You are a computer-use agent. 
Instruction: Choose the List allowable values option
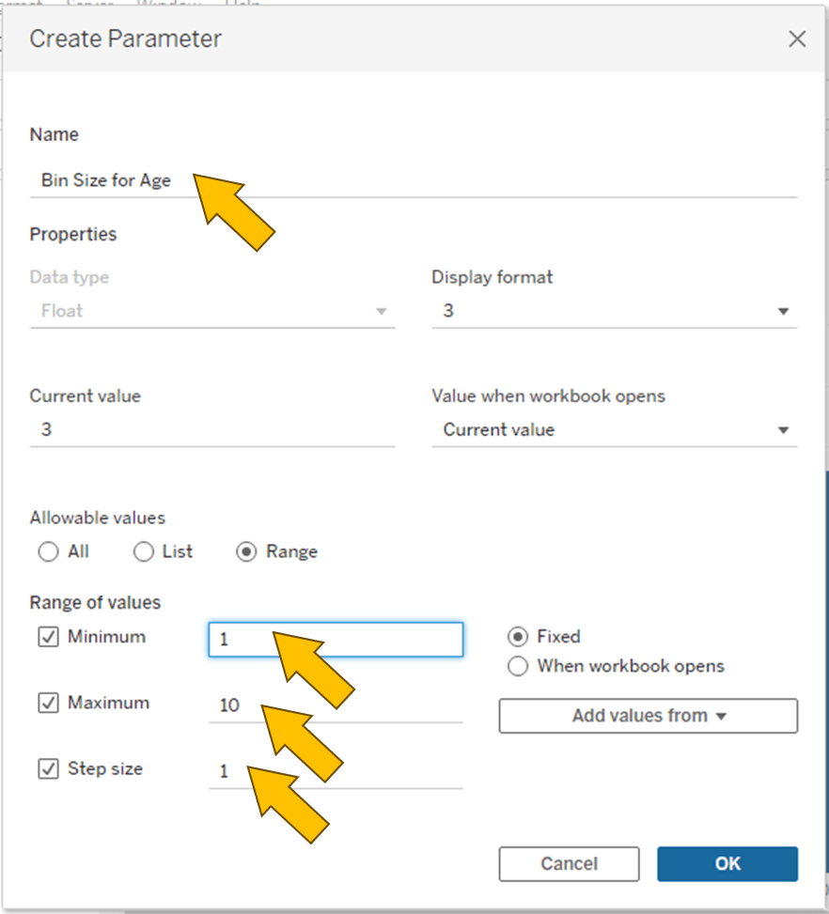pos(144,552)
